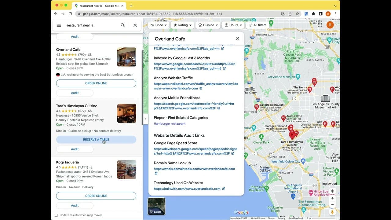Go back to previous page
The height and width of the screenshot is (220, 391).
(56, 14)
